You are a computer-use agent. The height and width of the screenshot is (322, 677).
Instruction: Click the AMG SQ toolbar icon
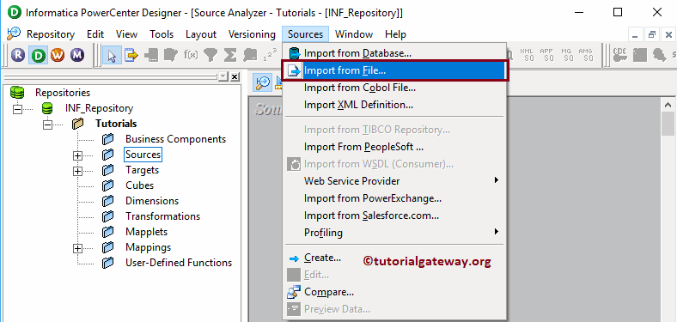[585, 55]
